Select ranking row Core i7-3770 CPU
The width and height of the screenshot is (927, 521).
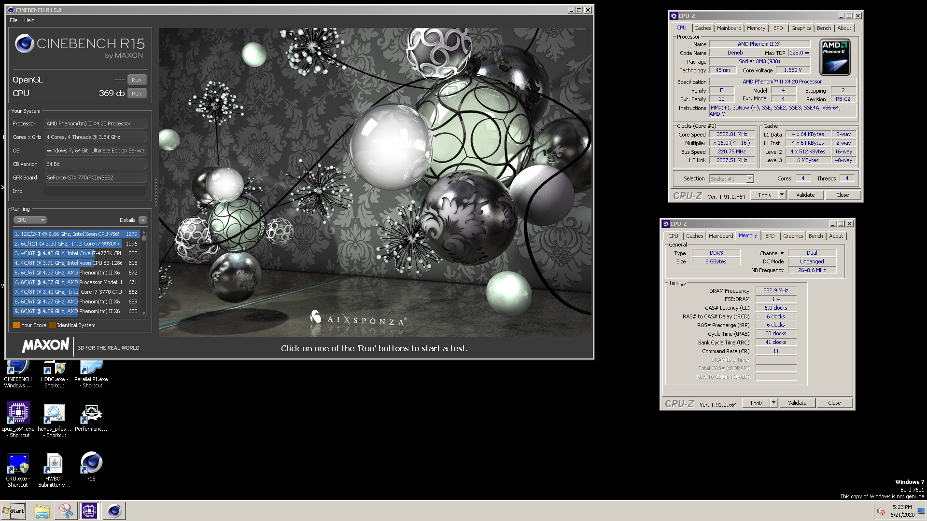click(x=76, y=292)
